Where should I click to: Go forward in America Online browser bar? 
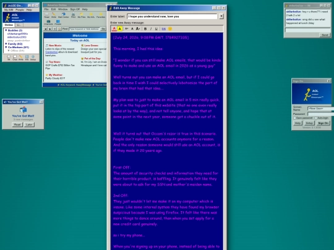[50, 29]
